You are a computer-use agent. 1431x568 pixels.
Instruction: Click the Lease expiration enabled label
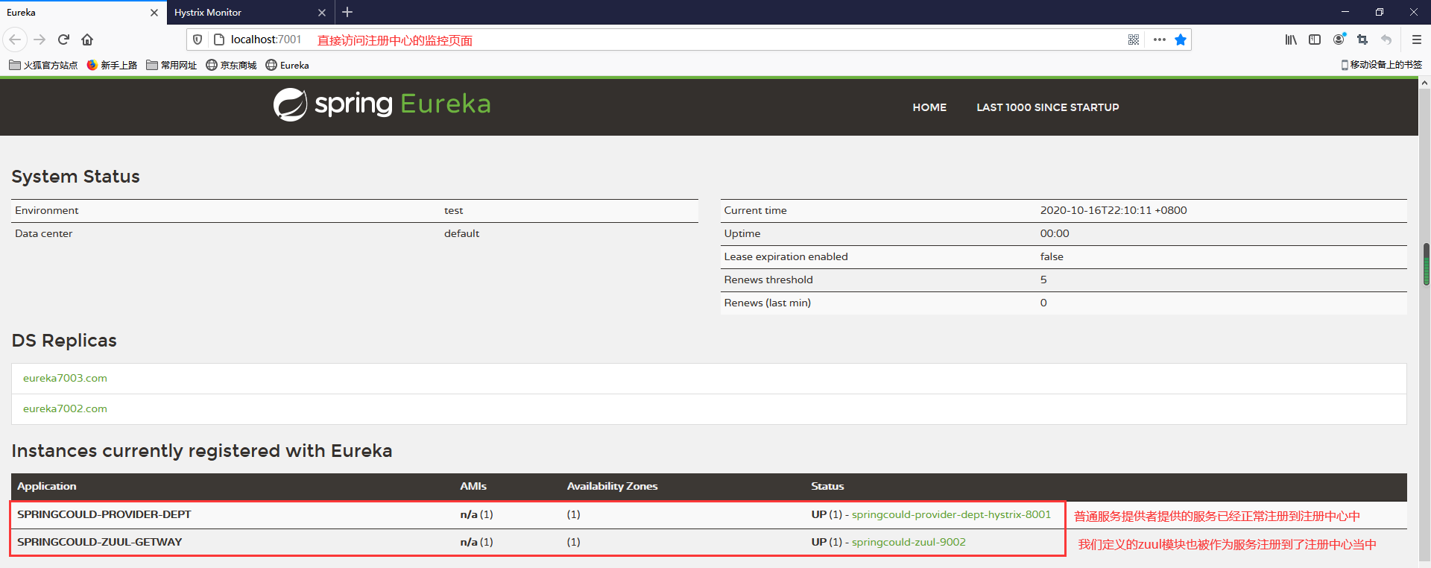pos(786,256)
